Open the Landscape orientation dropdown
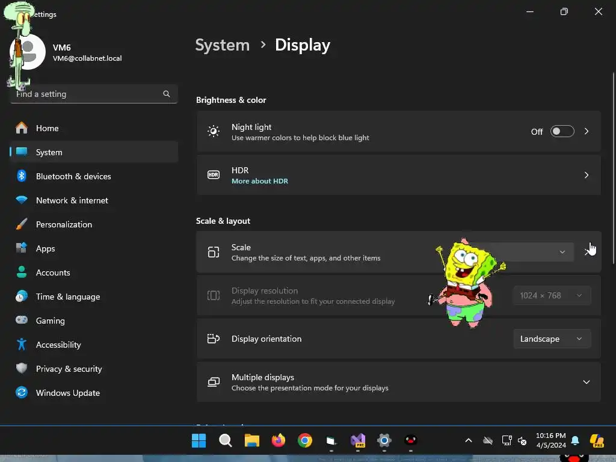Image resolution: width=616 pixels, height=462 pixels. [x=552, y=339]
